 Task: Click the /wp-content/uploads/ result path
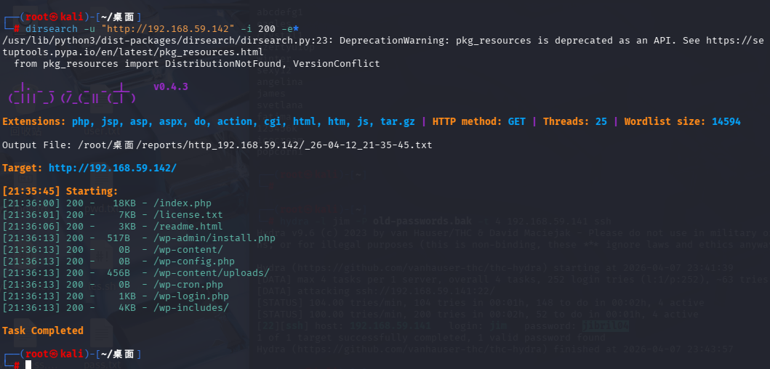coord(212,272)
